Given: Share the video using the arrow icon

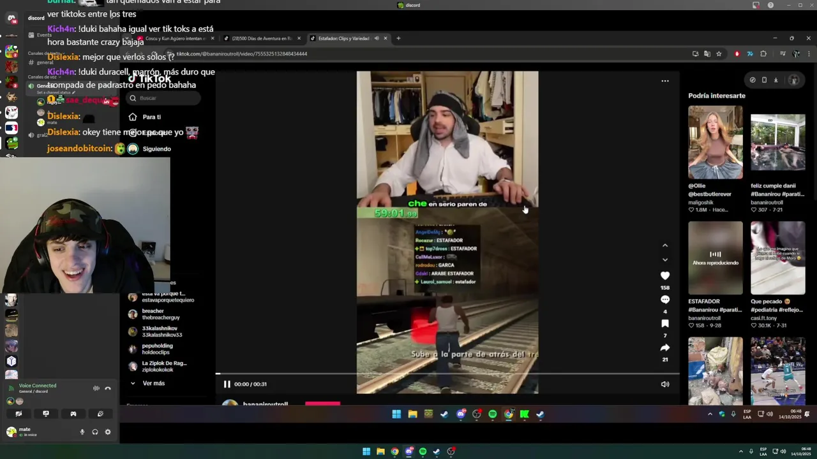Looking at the screenshot, I should tap(664, 347).
